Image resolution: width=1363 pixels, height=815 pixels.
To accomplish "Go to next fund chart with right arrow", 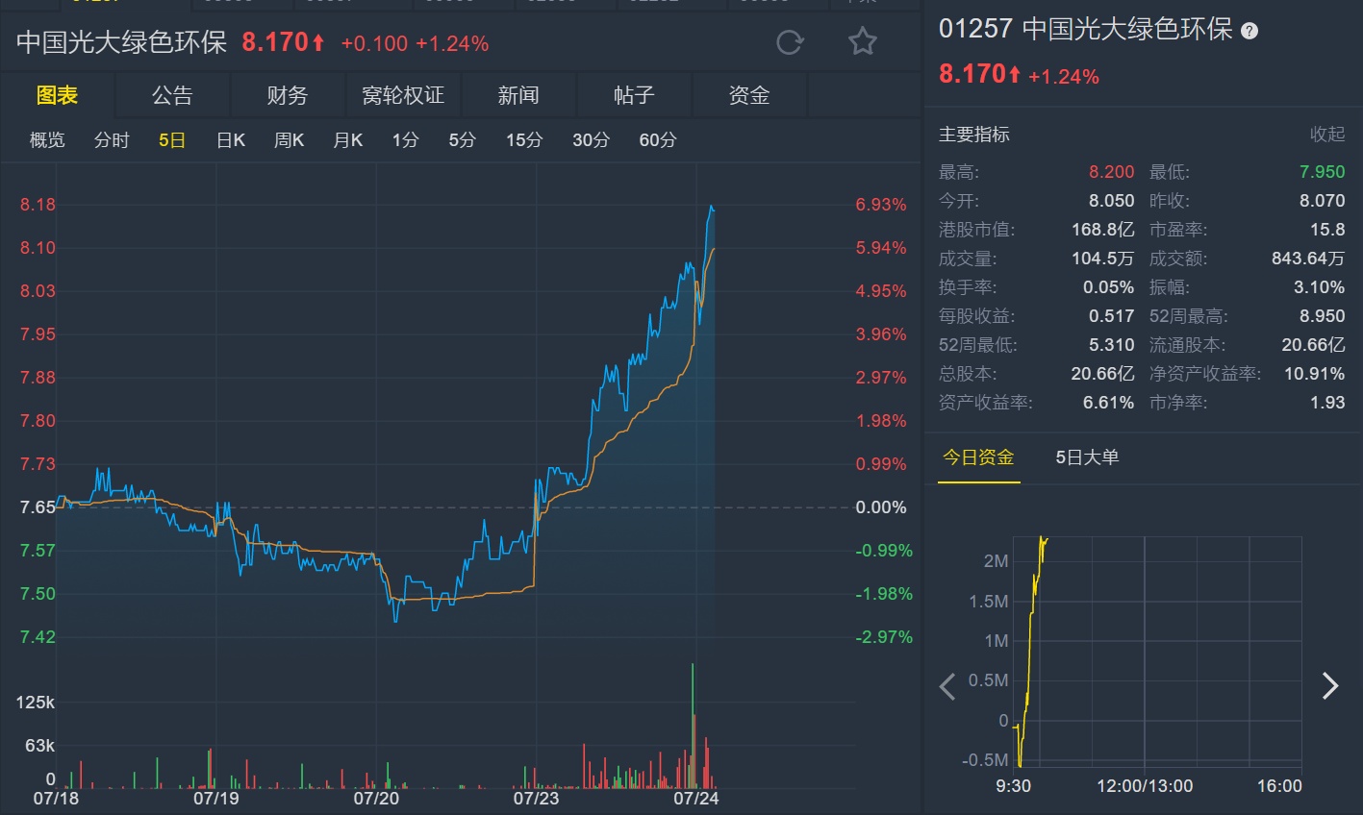I will click(x=1330, y=686).
